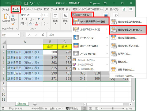The width and height of the screenshot is (147, 111).
Task: Click the 条件付き書式 button
Action: 82,15
